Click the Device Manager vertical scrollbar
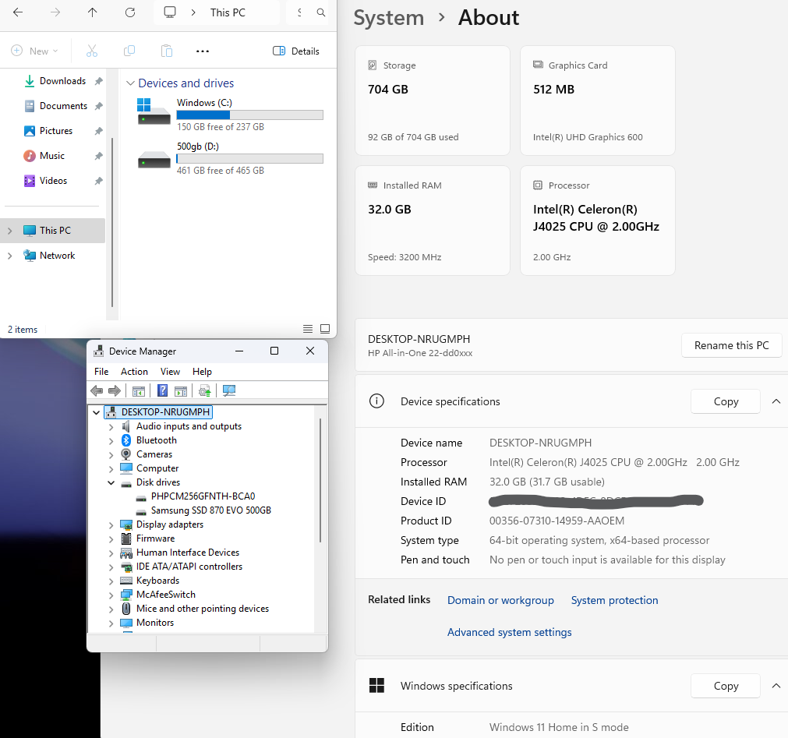The height and width of the screenshot is (738, 788). (320, 480)
